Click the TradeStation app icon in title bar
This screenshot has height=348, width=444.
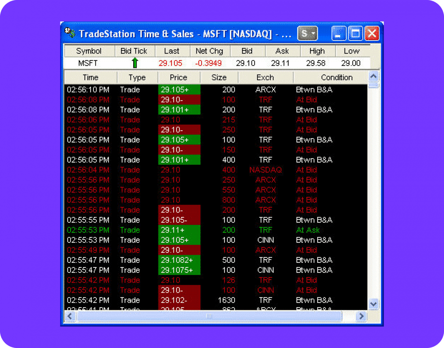pos(70,32)
